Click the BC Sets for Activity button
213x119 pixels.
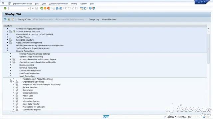coord(43,20)
